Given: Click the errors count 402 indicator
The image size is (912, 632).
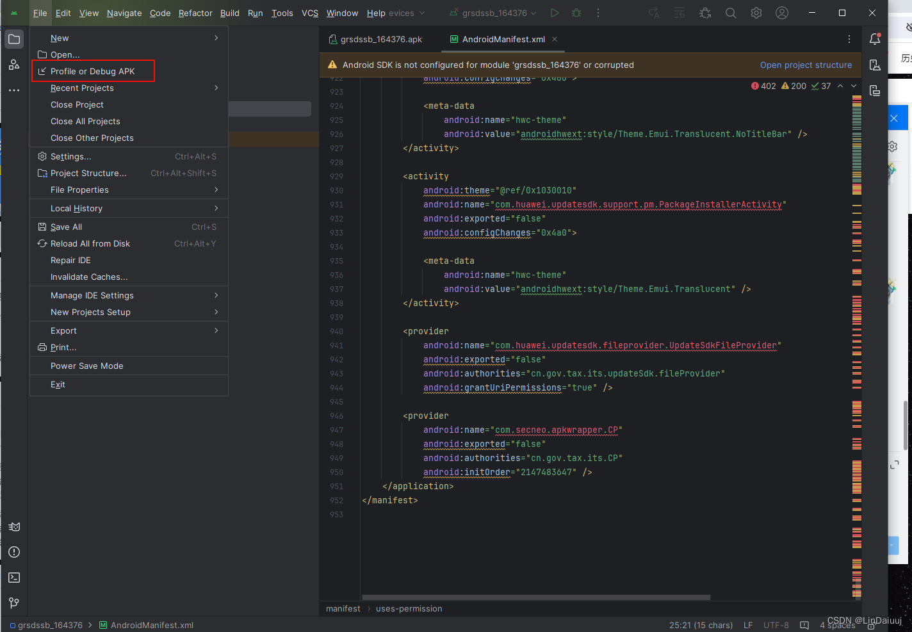Looking at the screenshot, I should pyautogui.click(x=763, y=86).
